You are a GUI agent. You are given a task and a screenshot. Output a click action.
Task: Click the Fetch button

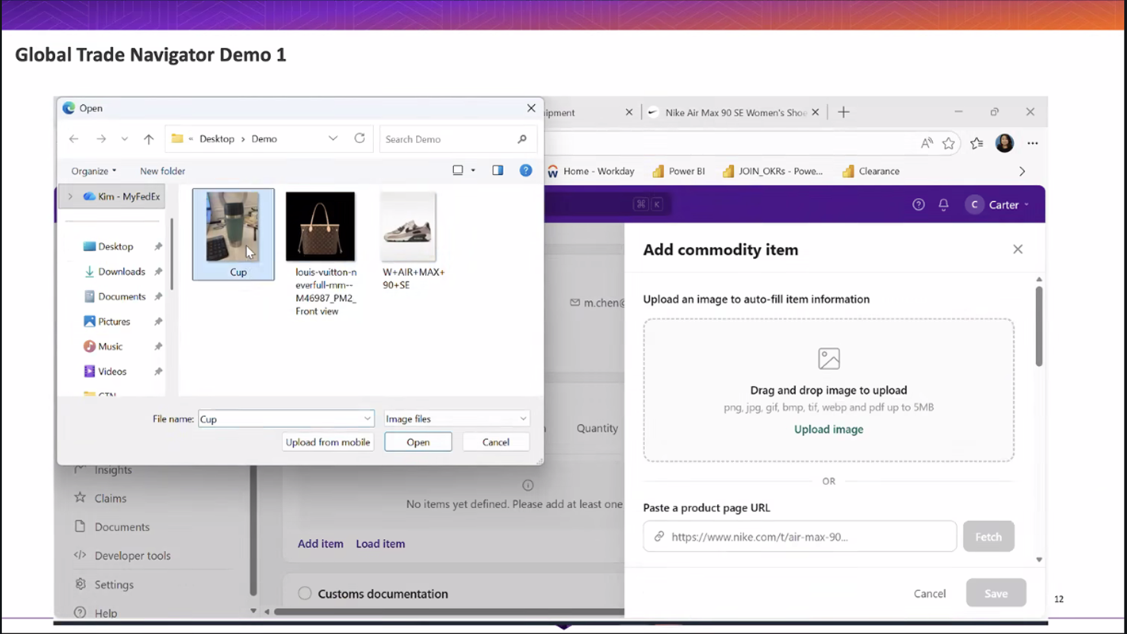click(x=988, y=537)
